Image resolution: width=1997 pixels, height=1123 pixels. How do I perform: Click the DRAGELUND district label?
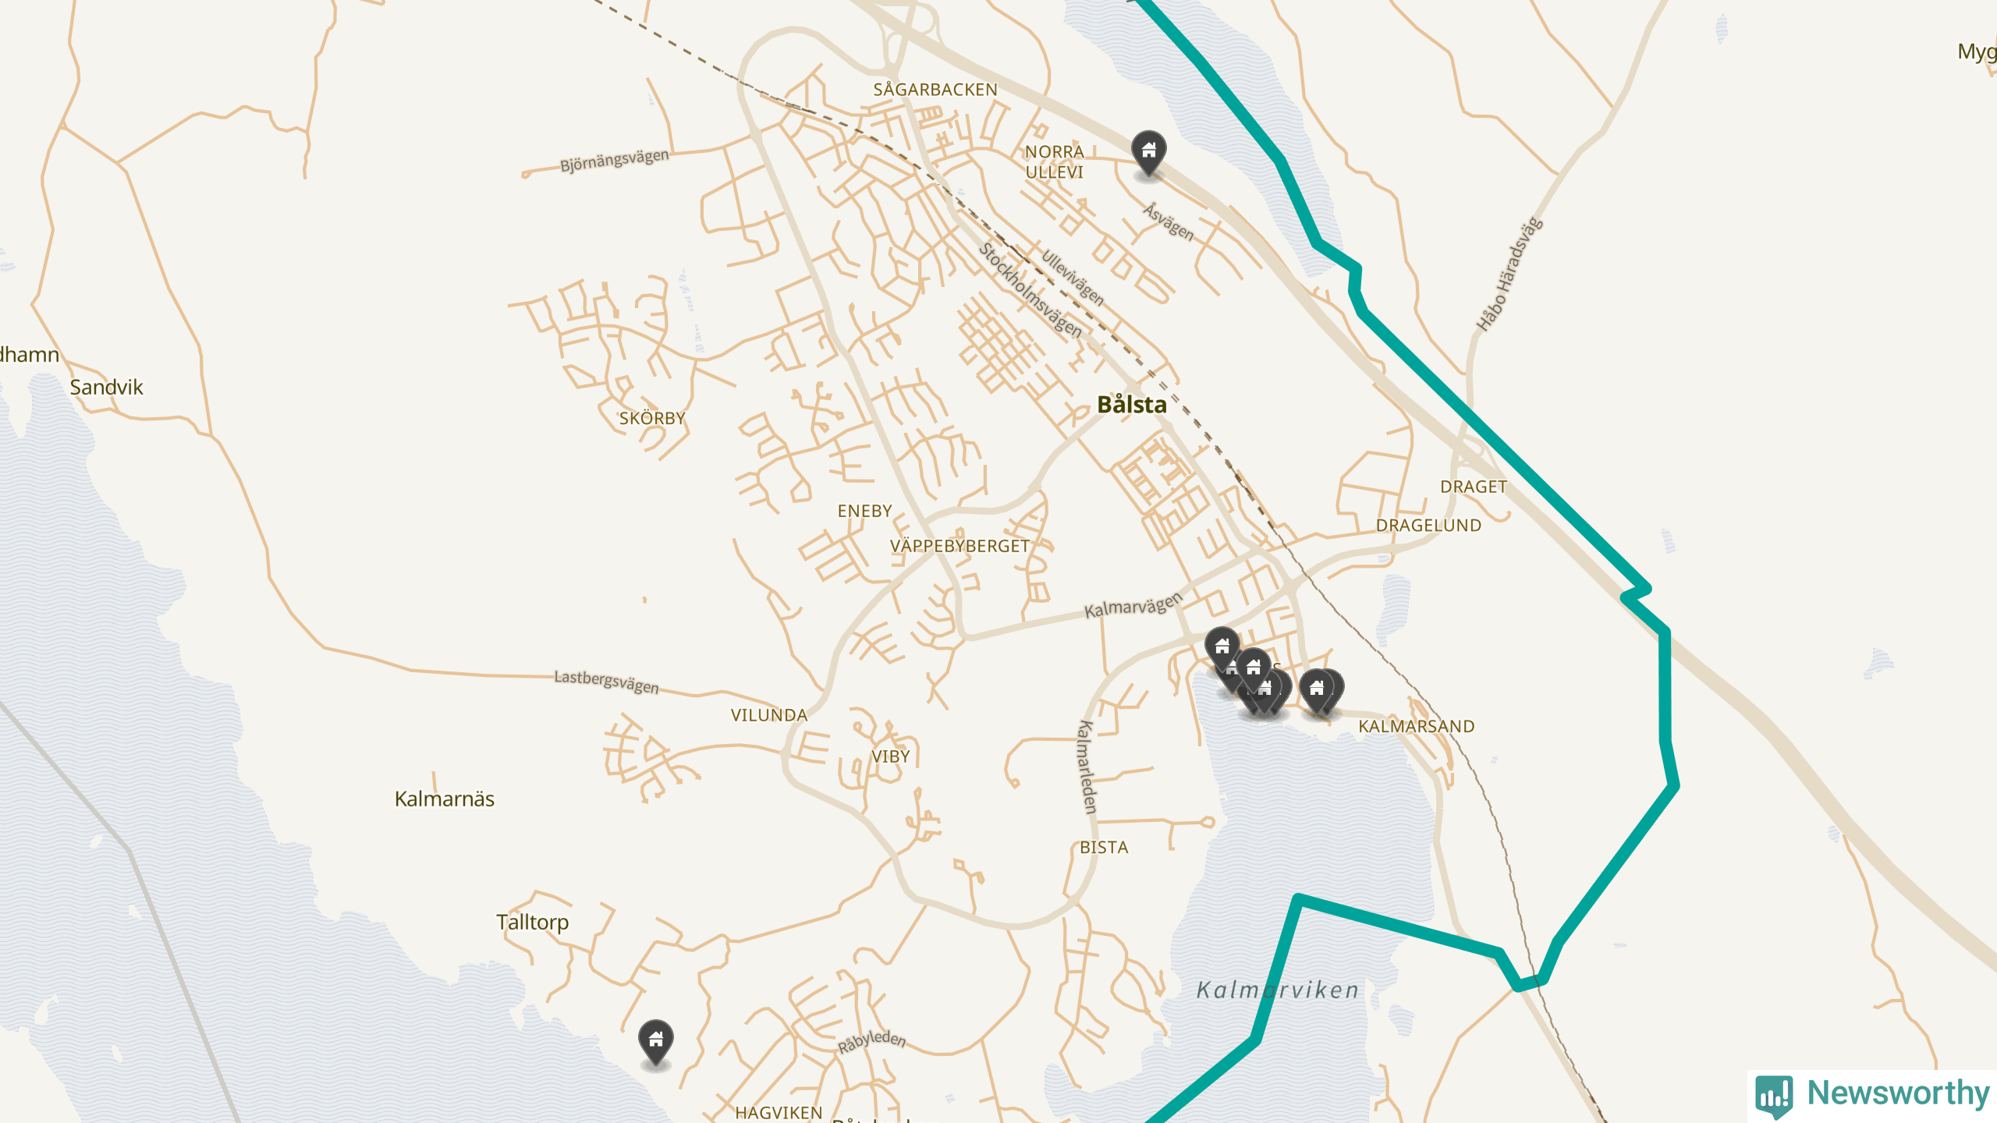click(x=1428, y=526)
